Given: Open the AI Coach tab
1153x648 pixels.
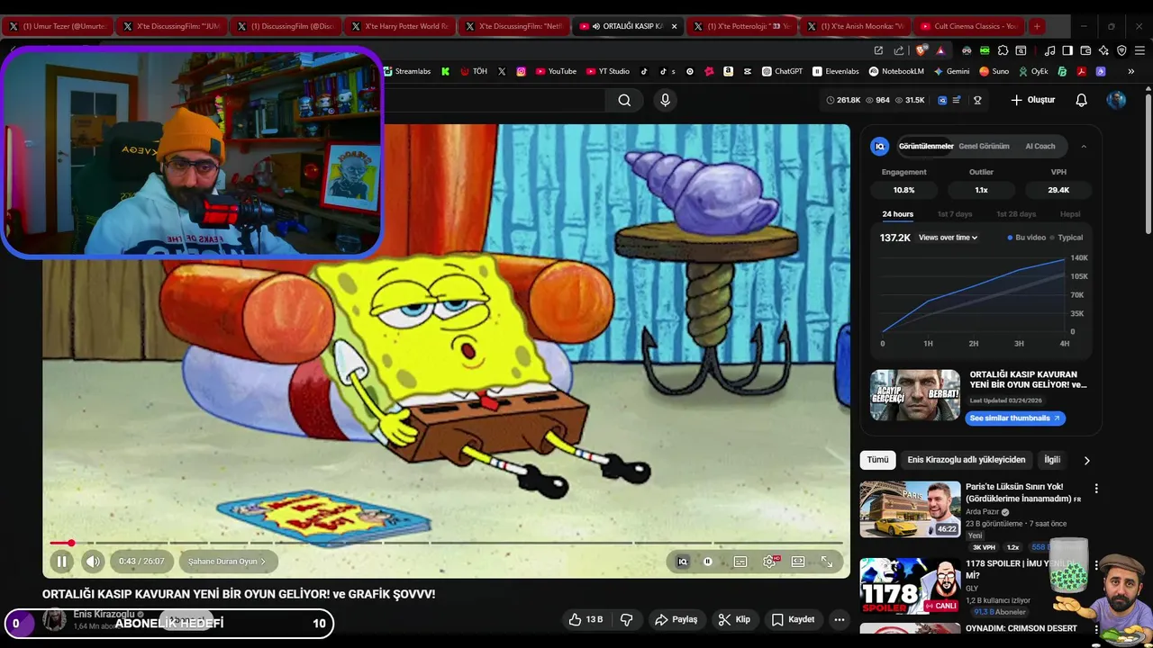Looking at the screenshot, I should tap(1040, 146).
